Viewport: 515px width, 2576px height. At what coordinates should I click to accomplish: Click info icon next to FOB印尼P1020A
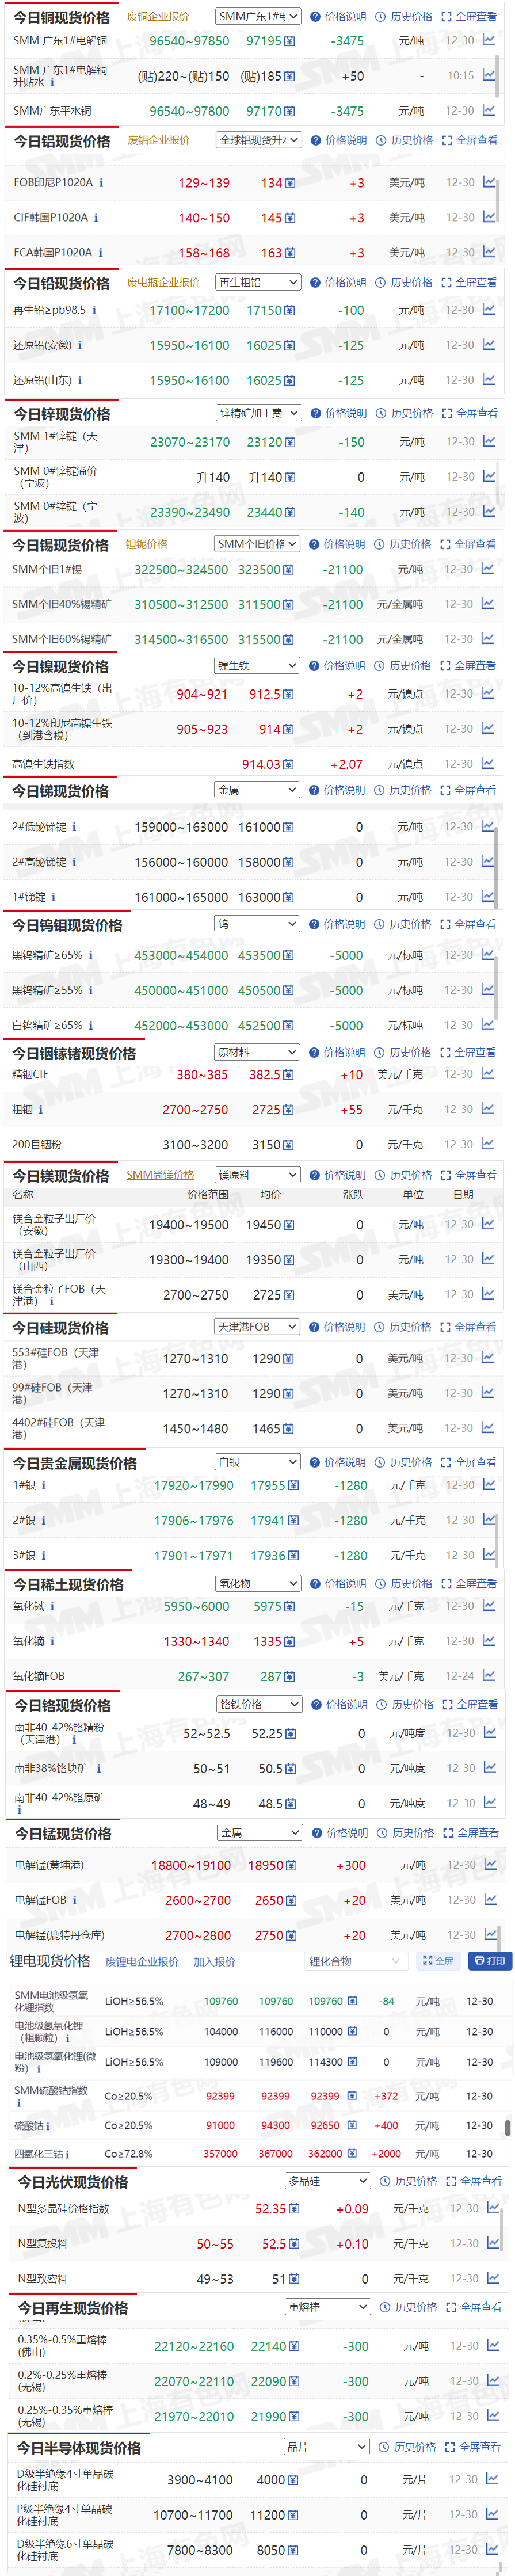click(x=101, y=183)
